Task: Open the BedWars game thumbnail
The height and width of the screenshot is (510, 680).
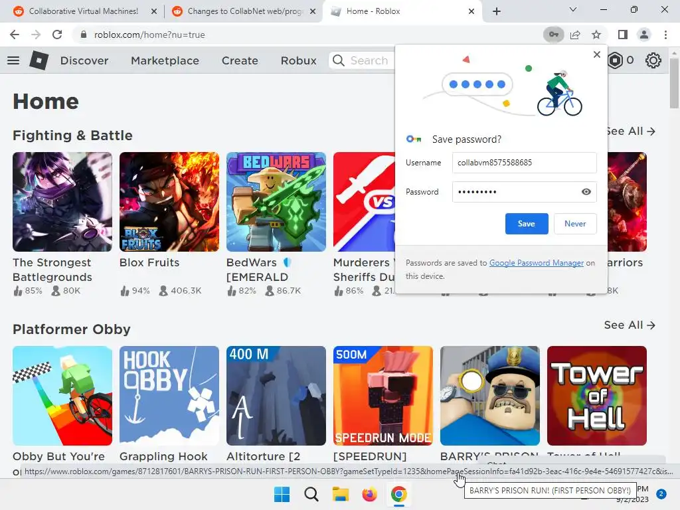Action: [276, 202]
